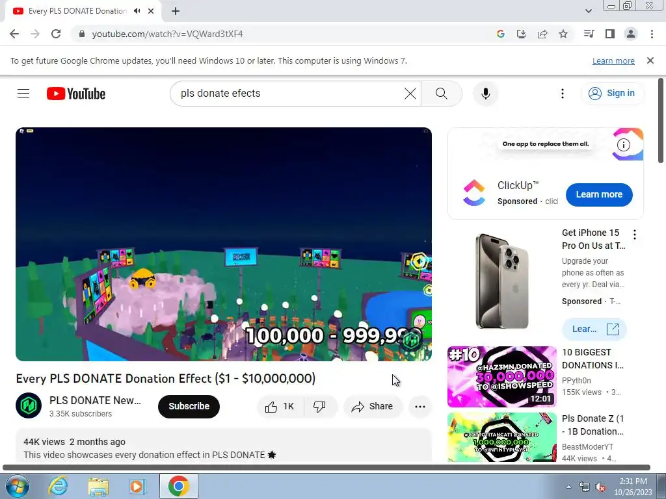The image size is (666, 499).
Task: Bookmark this page with the star
Action: [563, 34]
